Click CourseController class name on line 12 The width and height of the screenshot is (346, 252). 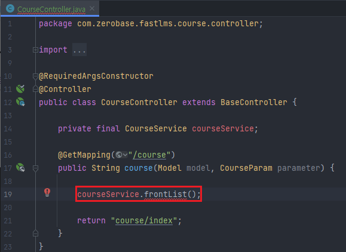tap(139, 102)
